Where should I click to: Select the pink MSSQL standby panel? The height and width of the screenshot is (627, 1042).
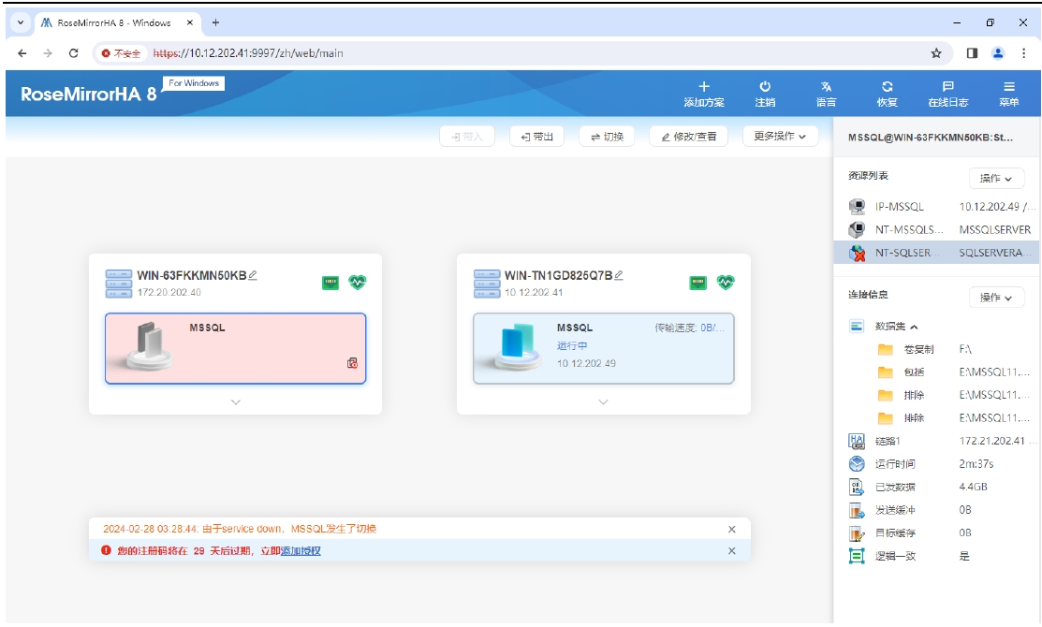point(235,349)
